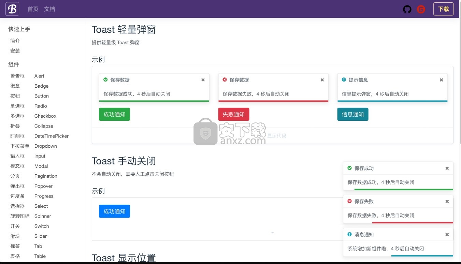Open 简介 in the sidebar

point(15,41)
